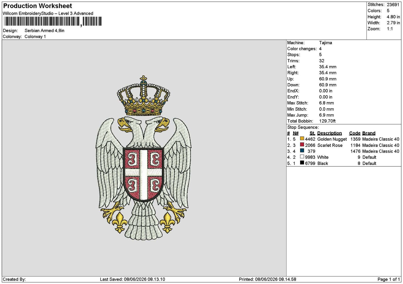Click the White description in stop 4
The height and width of the screenshot is (284, 403).
click(323, 157)
